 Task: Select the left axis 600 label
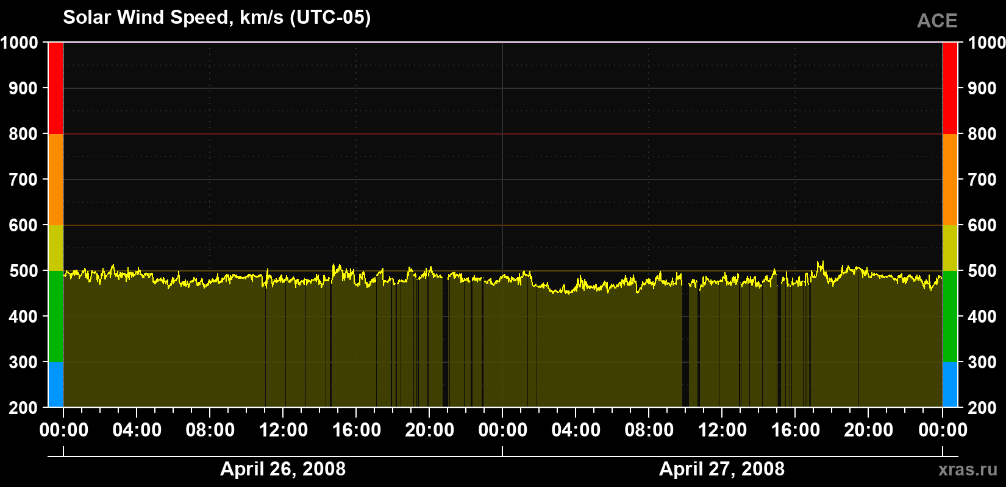pos(24,225)
